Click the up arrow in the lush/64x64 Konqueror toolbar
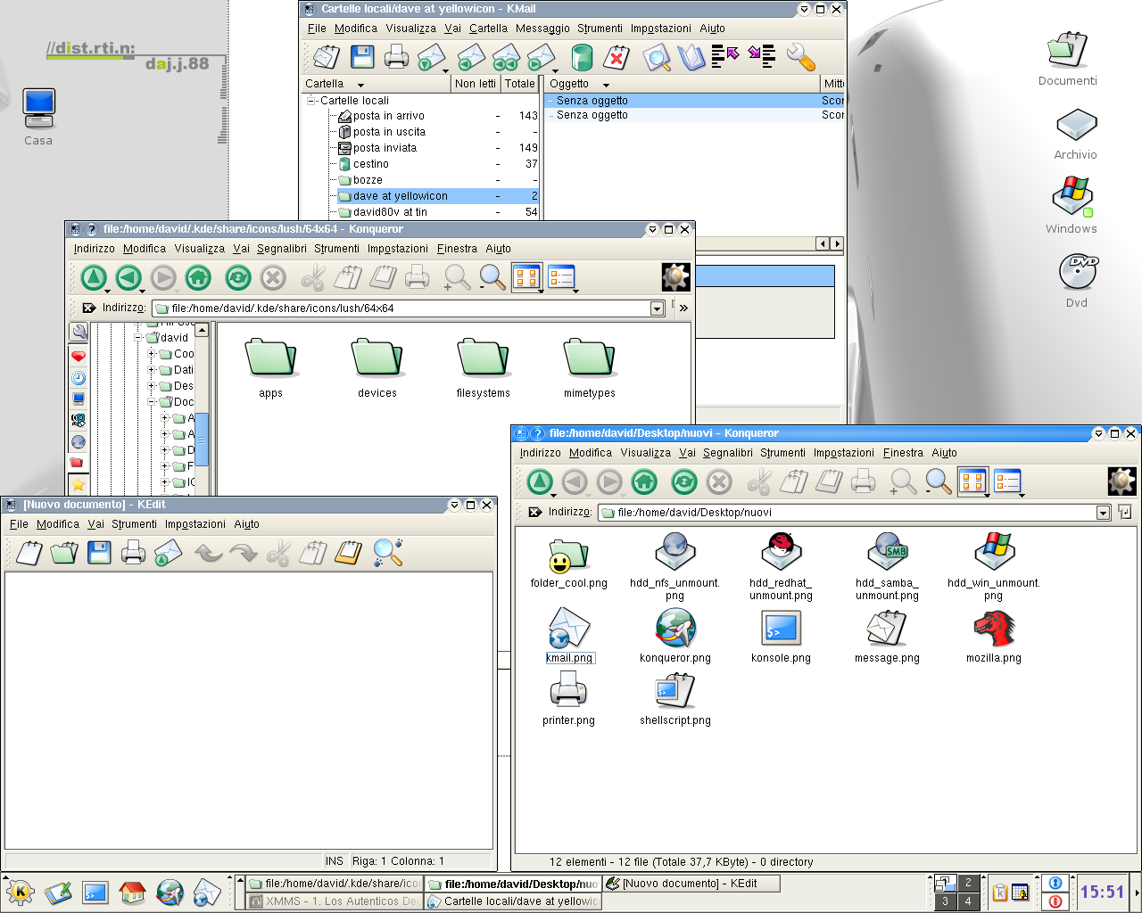 click(94, 278)
